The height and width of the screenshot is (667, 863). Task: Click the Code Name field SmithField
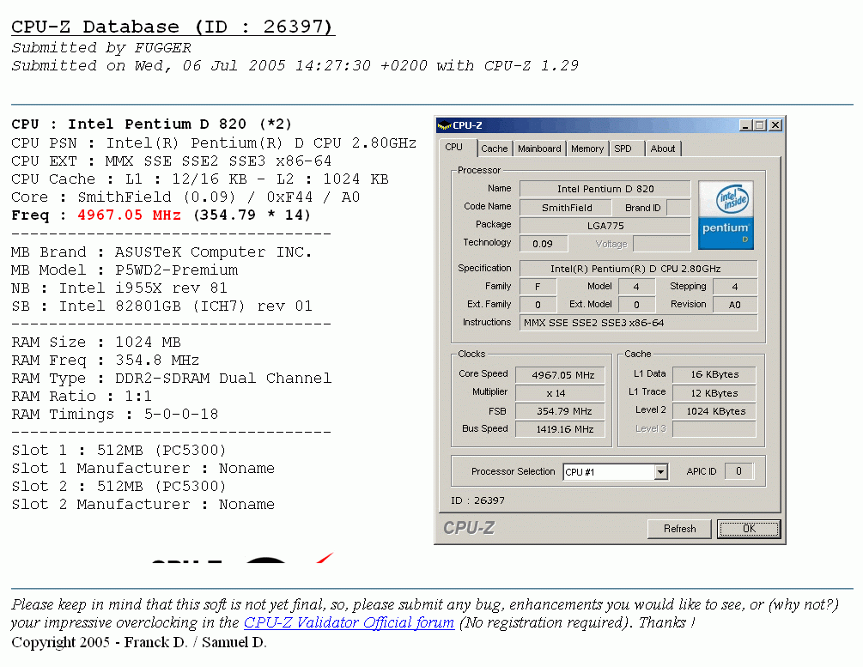(x=566, y=208)
